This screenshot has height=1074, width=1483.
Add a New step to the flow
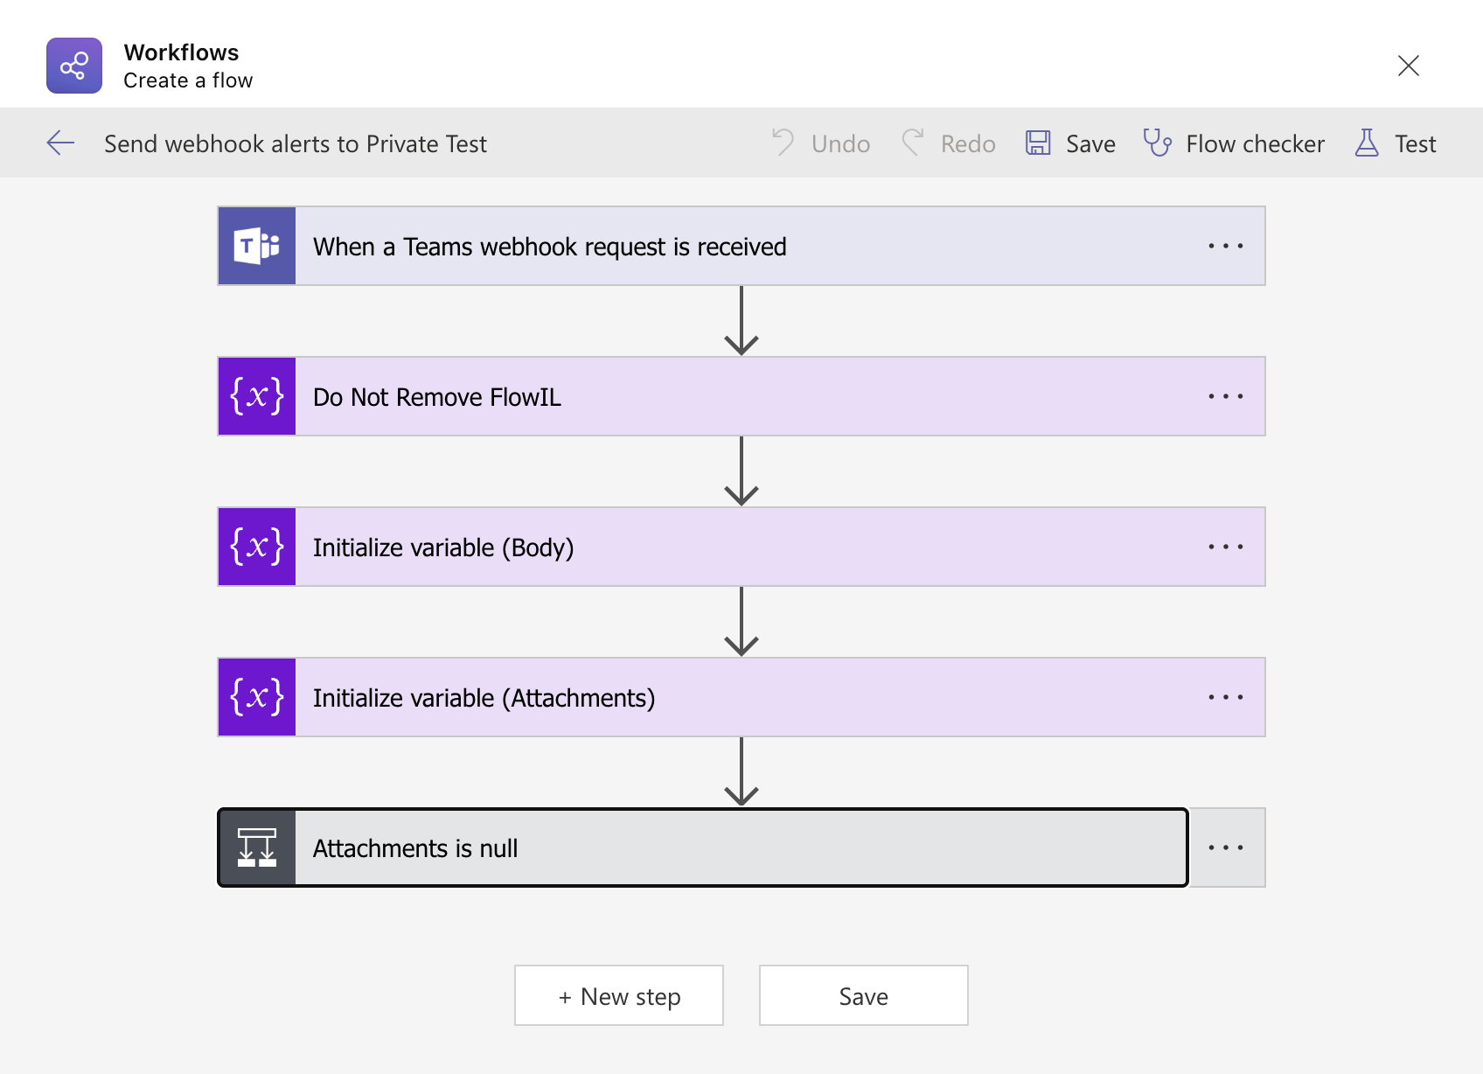tap(619, 996)
